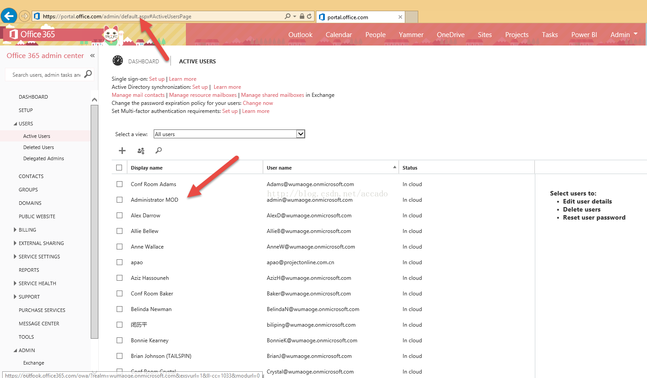
Task: Click the search users and admin tasks field
Action: coord(46,75)
